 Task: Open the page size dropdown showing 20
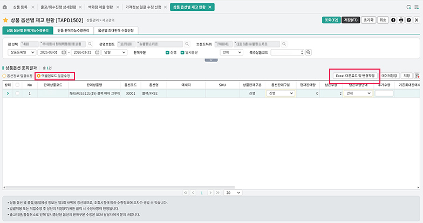pyautogui.click(x=233, y=193)
